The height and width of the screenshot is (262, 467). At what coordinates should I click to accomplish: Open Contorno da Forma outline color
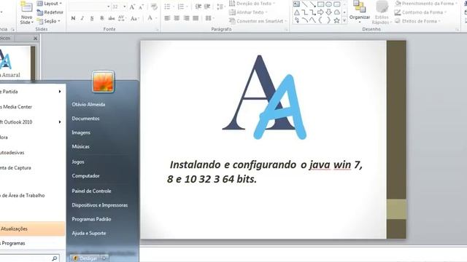point(421,12)
